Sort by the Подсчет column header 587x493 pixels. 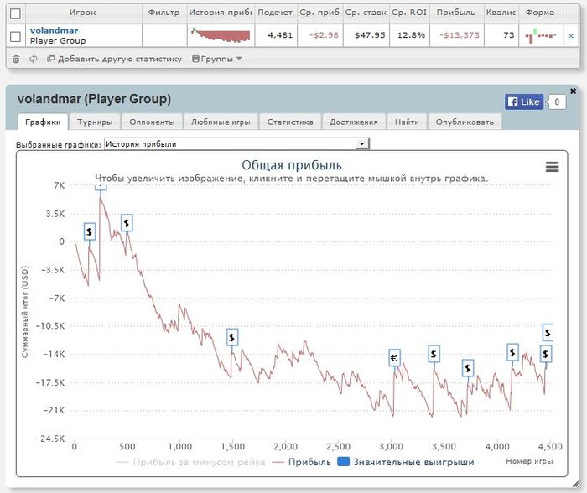point(275,13)
